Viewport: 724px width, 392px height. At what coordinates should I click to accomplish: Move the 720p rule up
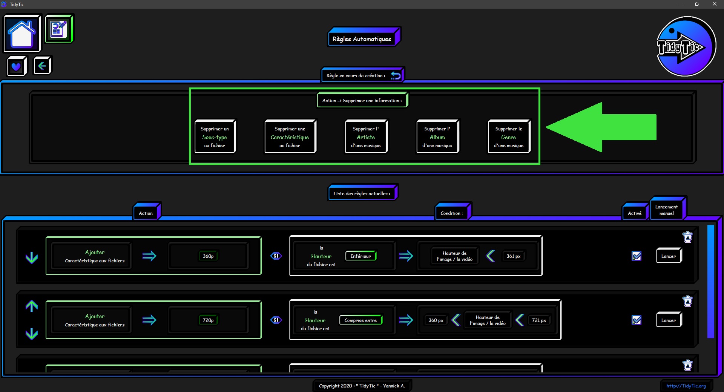[x=32, y=306]
